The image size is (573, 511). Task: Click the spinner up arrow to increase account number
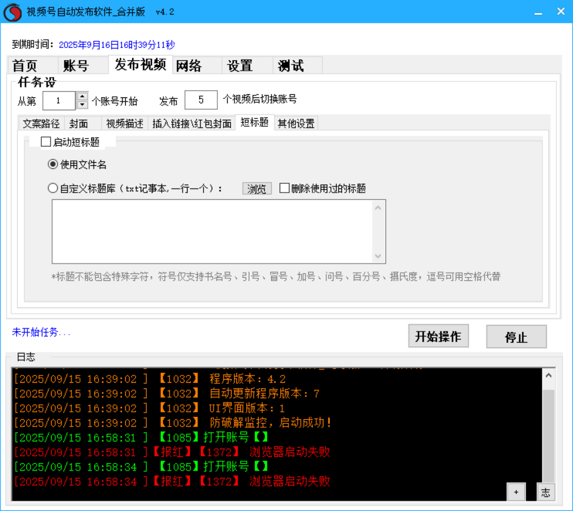pyautogui.click(x=82, y=97)
